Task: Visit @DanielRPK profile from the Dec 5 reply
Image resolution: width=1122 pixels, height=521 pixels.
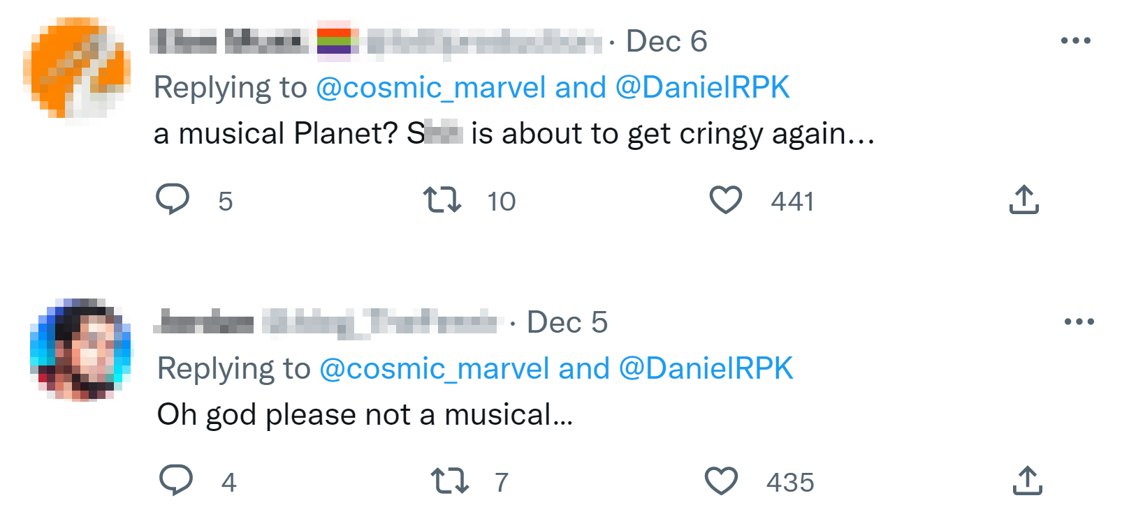Action: (706, 369)
